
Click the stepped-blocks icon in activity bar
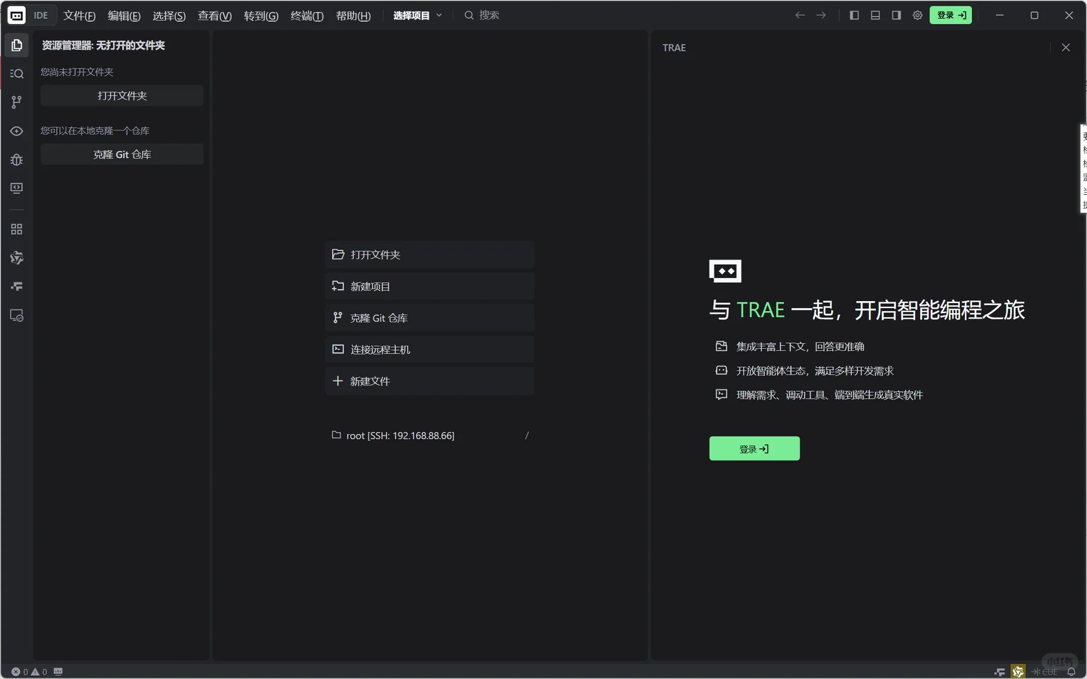(x=16, y=287)
